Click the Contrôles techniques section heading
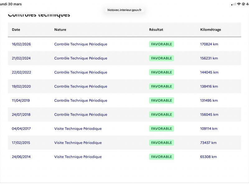Screen dimensions: 249x187 pos(39,15)
